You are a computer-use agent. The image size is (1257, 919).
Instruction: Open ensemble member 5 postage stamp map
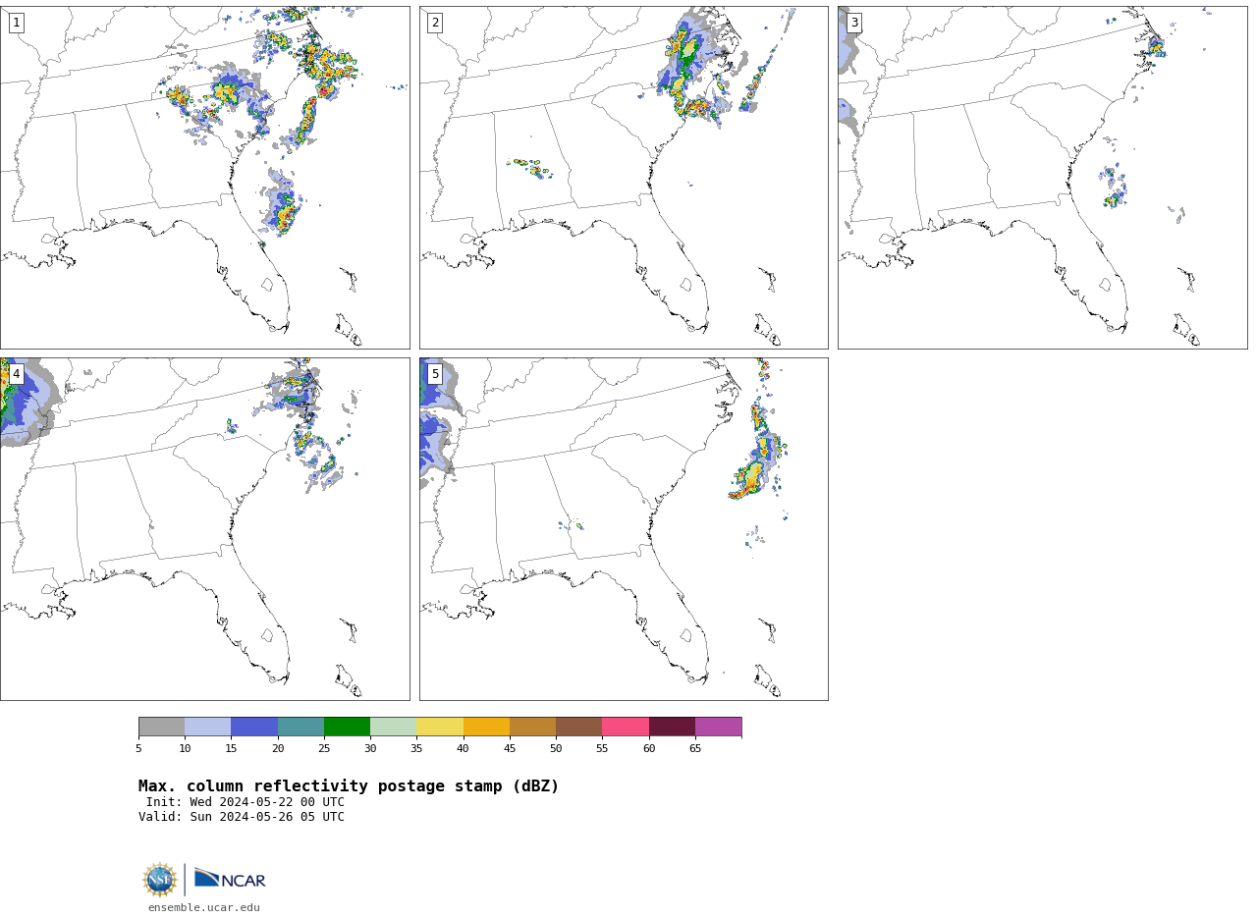[624, 529]
